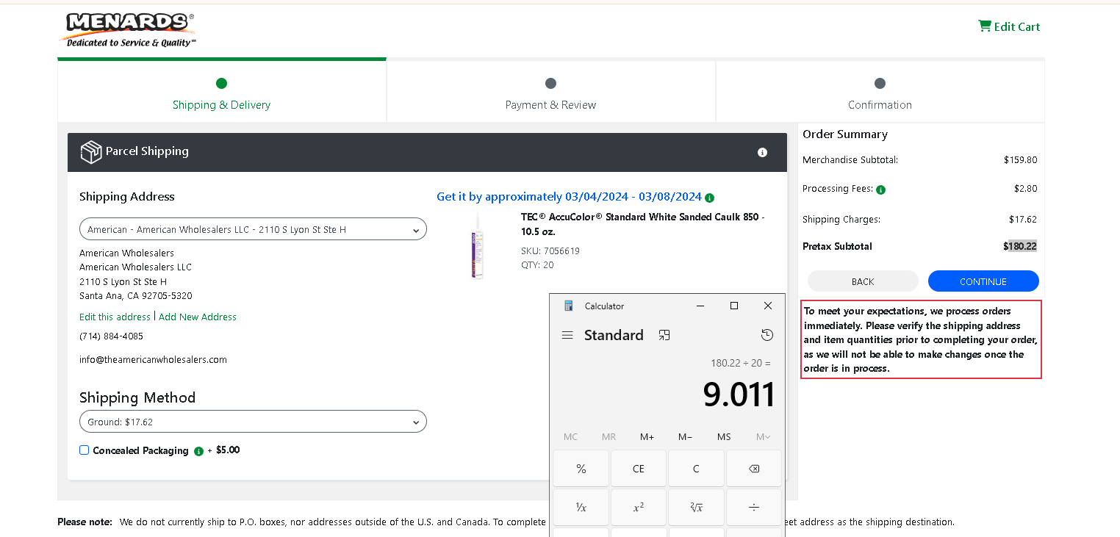Click the Order Summary heading

845,134
